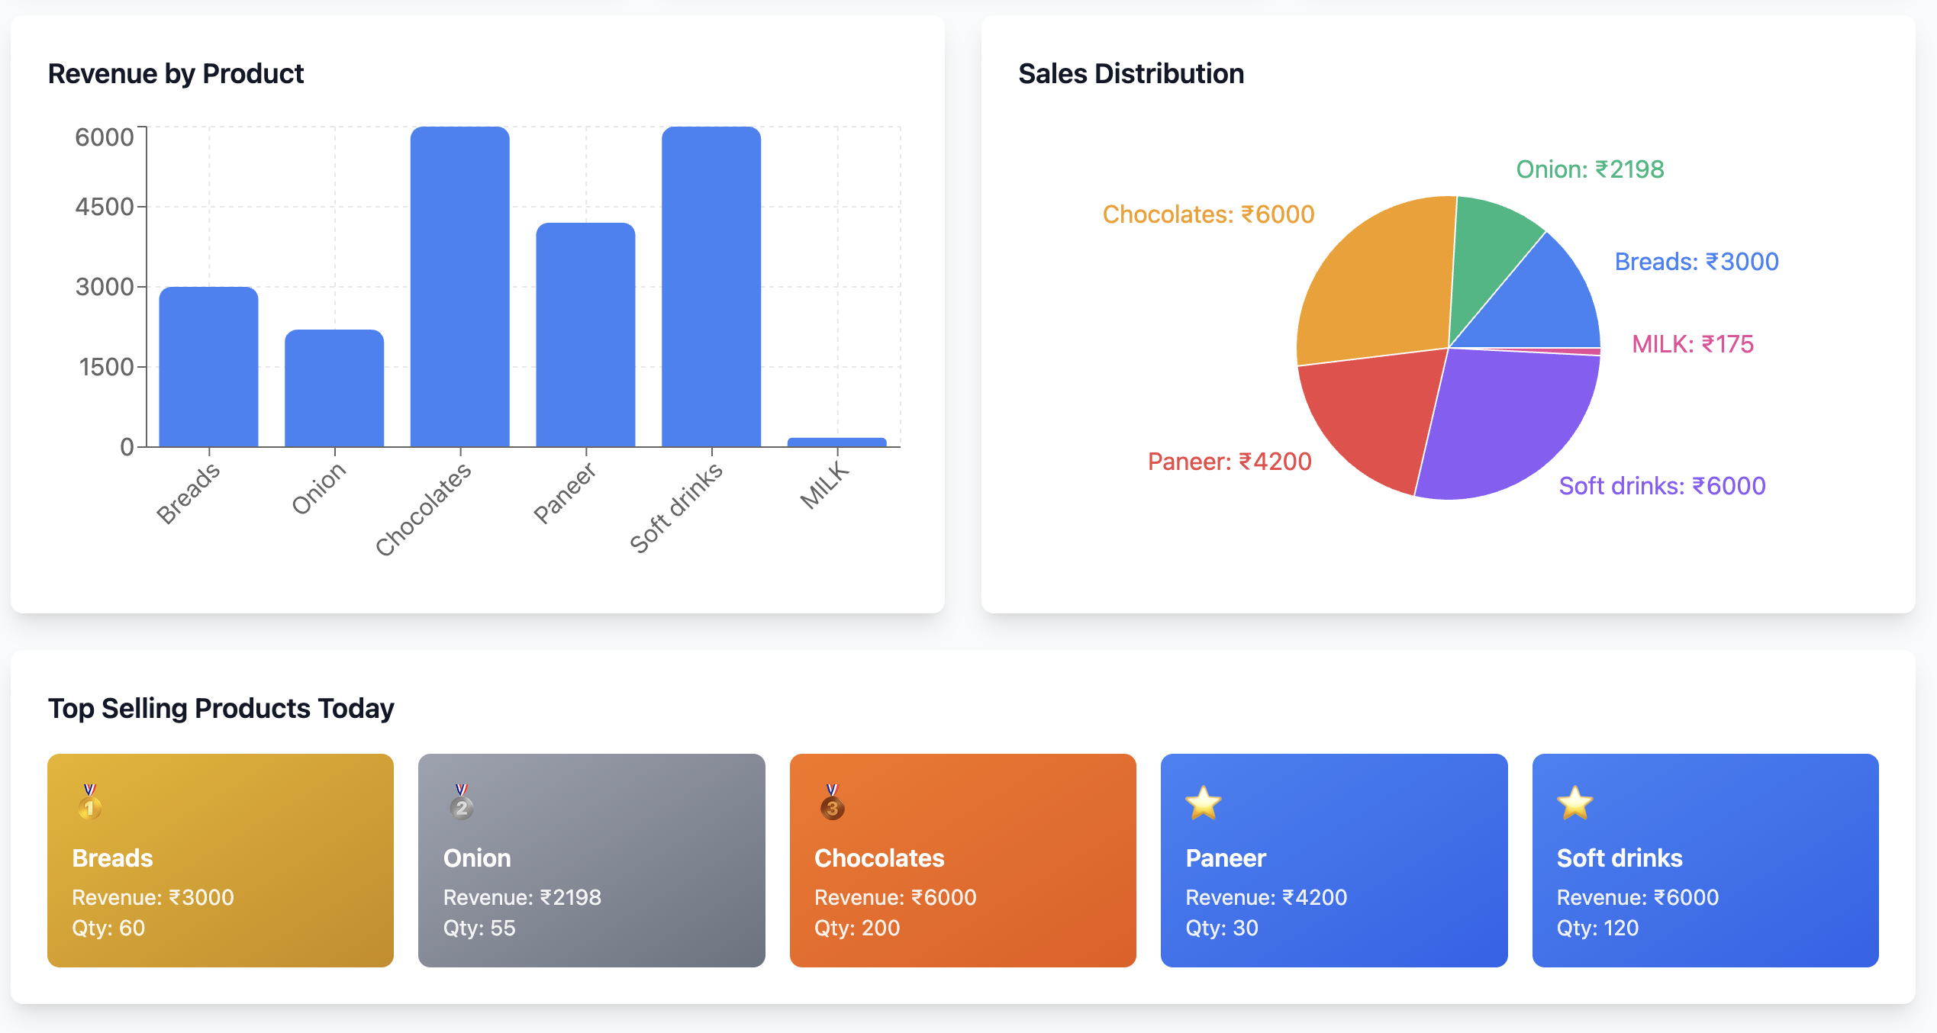Viewport: 1937px width, 1033px height.
Task: Click the Breads bar in revenue chart
Action: coord(208,367)
